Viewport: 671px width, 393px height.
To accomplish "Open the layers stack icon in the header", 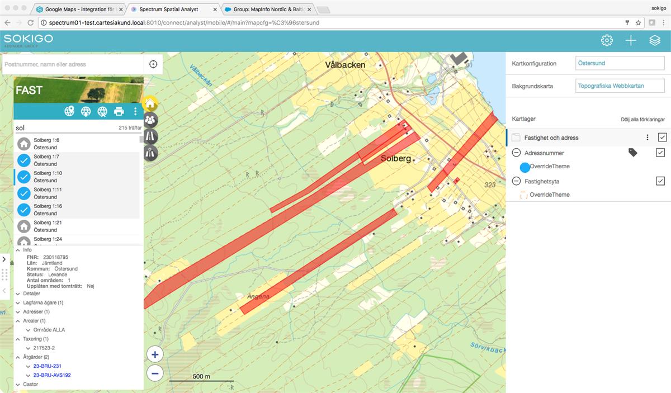I will tap(655, 40).
